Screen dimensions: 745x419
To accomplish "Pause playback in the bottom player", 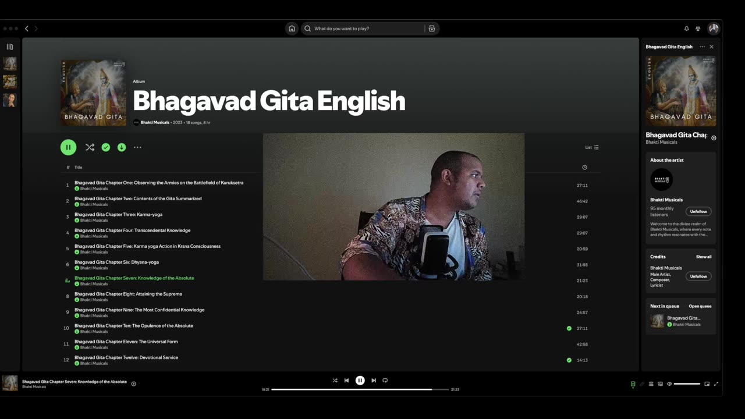I will [x=360, y=381].
